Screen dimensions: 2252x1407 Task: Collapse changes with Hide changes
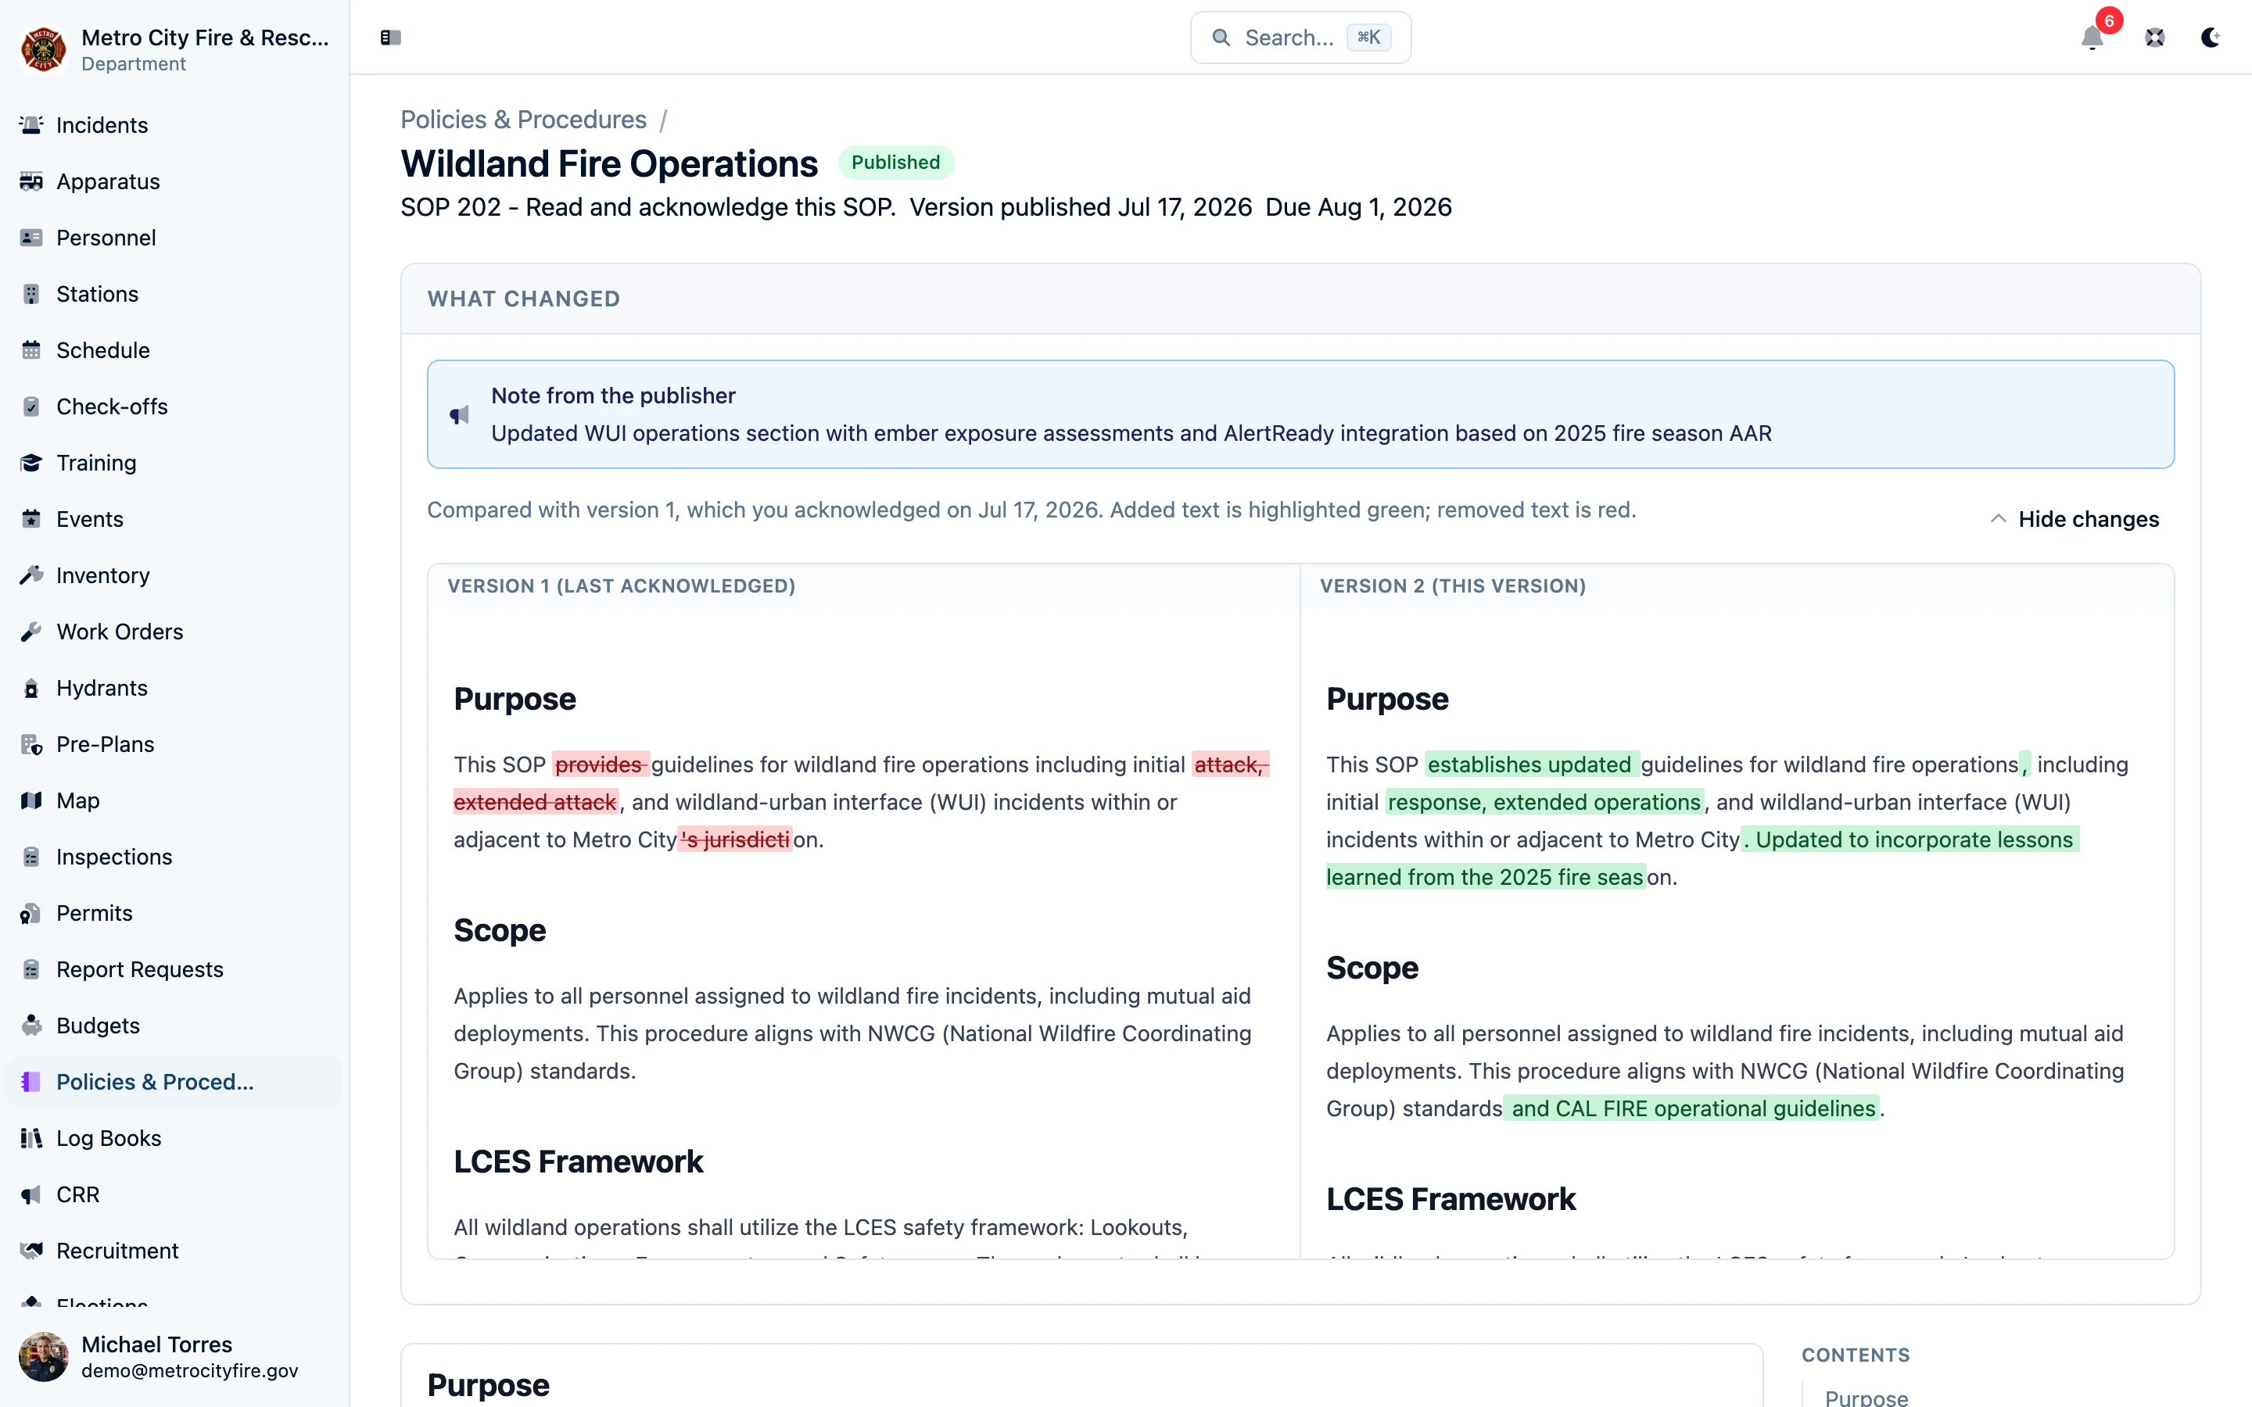tap(2074, 519)
